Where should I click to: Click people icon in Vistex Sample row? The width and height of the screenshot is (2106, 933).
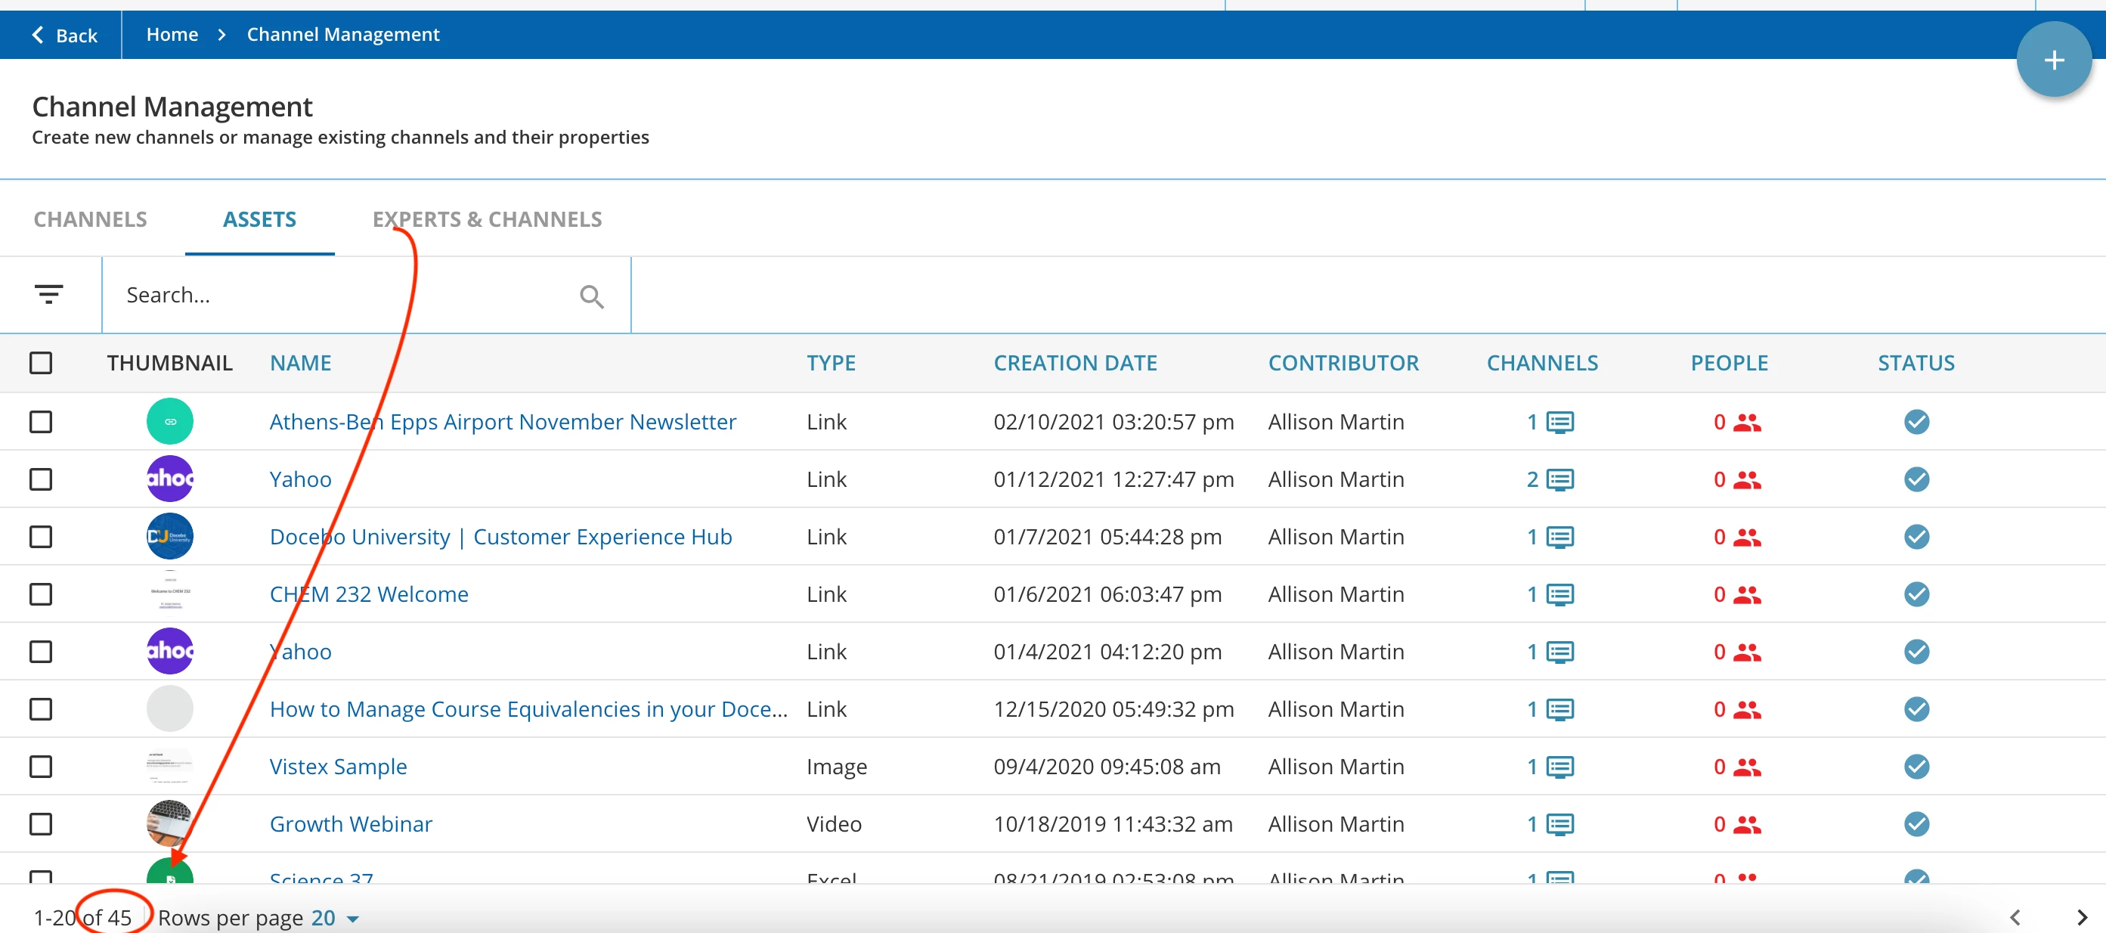pyautogui.click(x=1746, y=767)
